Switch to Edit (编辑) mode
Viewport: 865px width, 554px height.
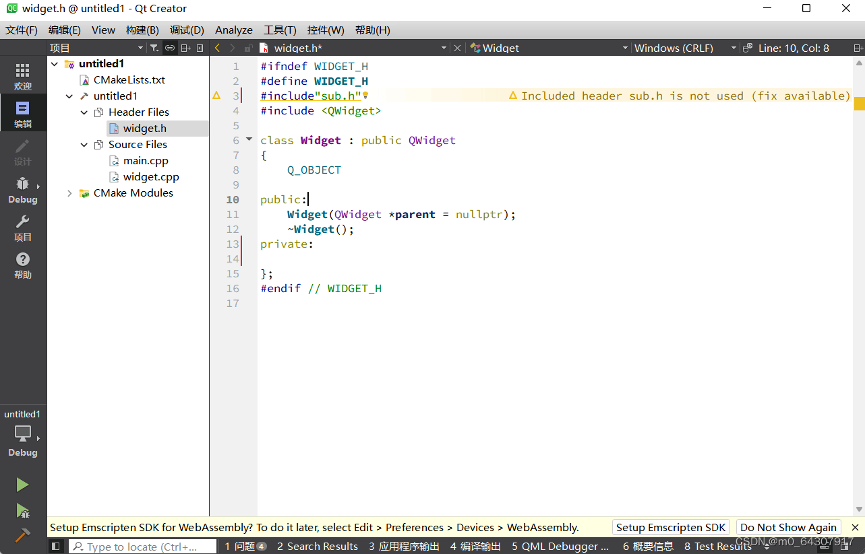point(23,114)
